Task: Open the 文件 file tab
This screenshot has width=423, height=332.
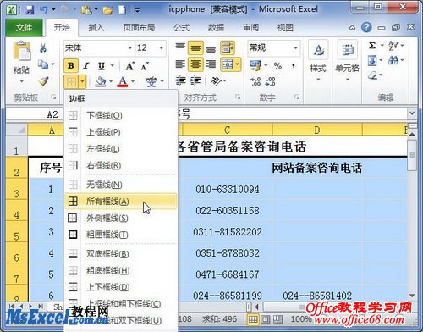Action: tap(24, 27)
